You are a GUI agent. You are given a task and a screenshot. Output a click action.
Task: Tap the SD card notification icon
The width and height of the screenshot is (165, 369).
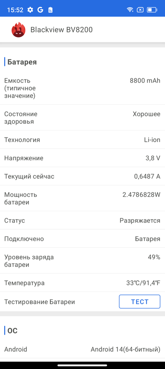[x=50, y=10]
